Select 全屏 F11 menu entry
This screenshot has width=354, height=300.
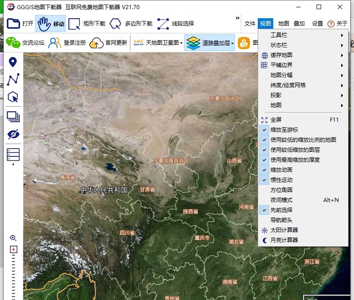(x=303, y=120)
